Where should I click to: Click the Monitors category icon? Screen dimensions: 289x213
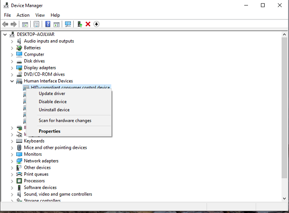(19, 154)
